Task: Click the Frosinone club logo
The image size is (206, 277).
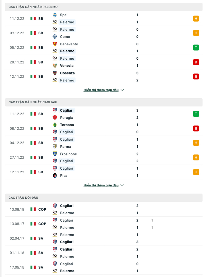Action: point(55,154)
